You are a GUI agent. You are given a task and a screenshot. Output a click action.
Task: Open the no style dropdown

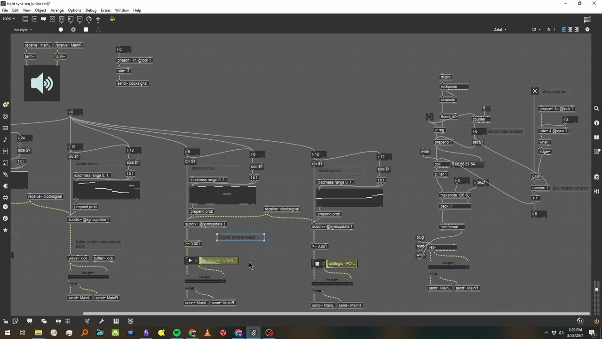click(23, 30)
